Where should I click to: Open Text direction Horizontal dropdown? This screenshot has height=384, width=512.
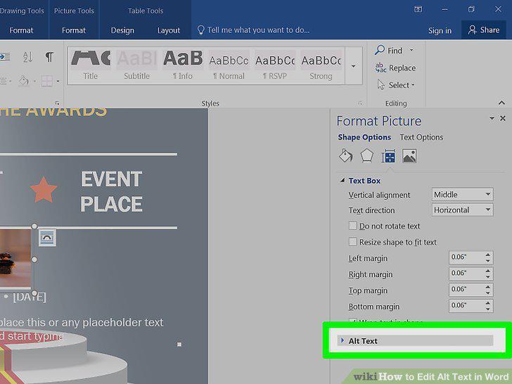point(462,210)
